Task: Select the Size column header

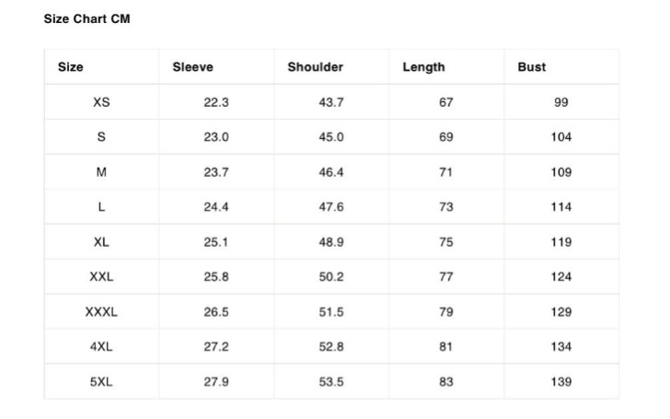Action: (71, 67)
